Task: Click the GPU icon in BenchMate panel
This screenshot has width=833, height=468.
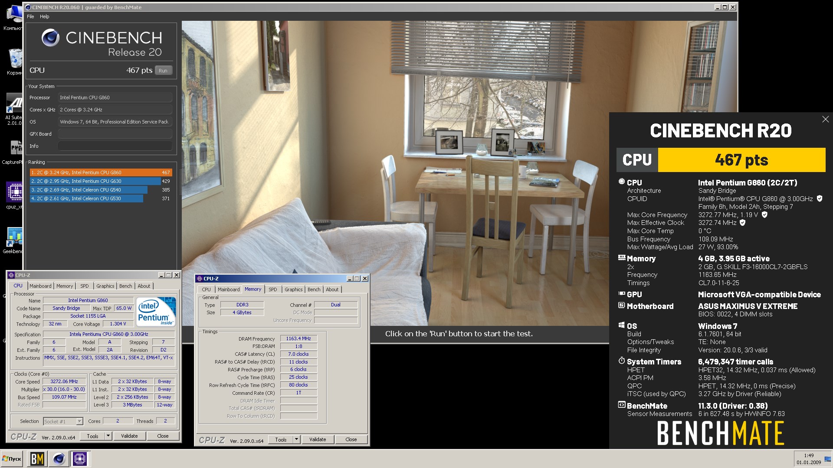Action: [622, 294]
